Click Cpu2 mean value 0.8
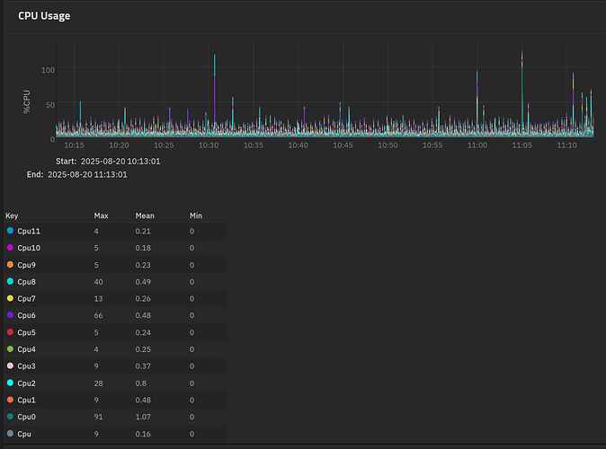 coord(140,383)
